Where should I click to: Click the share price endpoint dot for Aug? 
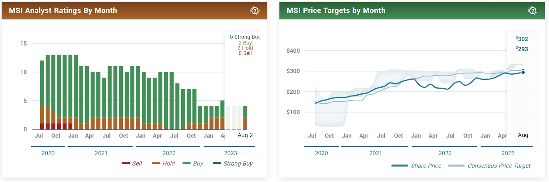click(523, 72)
